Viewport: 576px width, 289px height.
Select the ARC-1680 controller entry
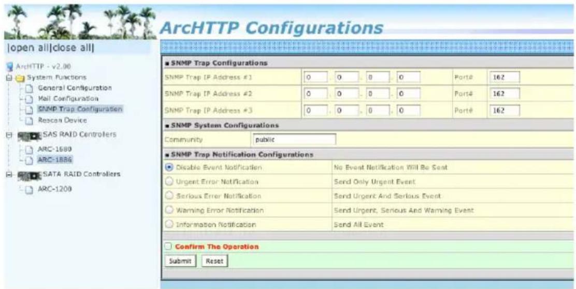click(55, 149)
